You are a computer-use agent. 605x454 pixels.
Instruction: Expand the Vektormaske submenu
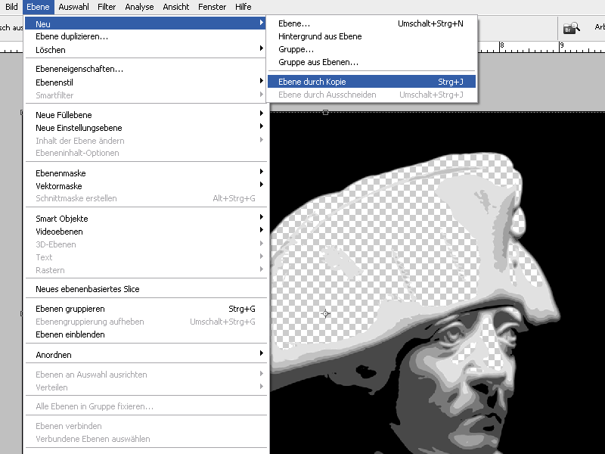pos(145,186)
